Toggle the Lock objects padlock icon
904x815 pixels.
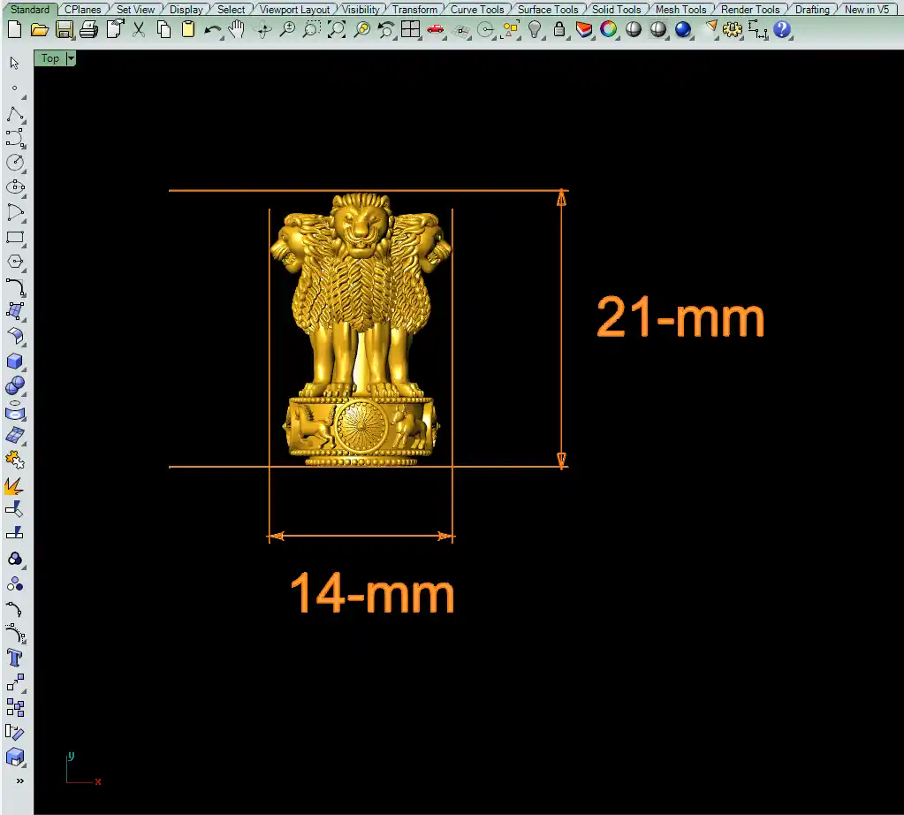[559, 29]
